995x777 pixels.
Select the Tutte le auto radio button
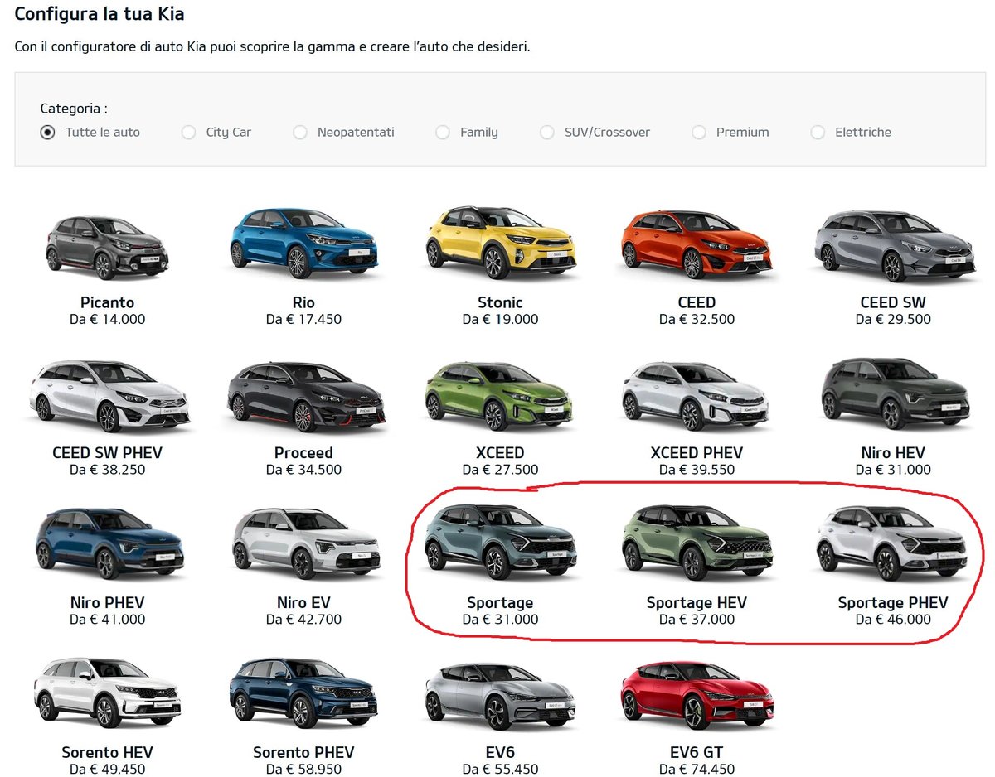tap(47, 132)
